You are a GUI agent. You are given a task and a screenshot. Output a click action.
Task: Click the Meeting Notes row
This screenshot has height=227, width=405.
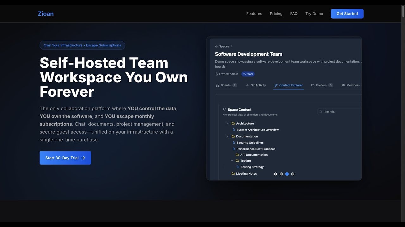tap(244, 174)
